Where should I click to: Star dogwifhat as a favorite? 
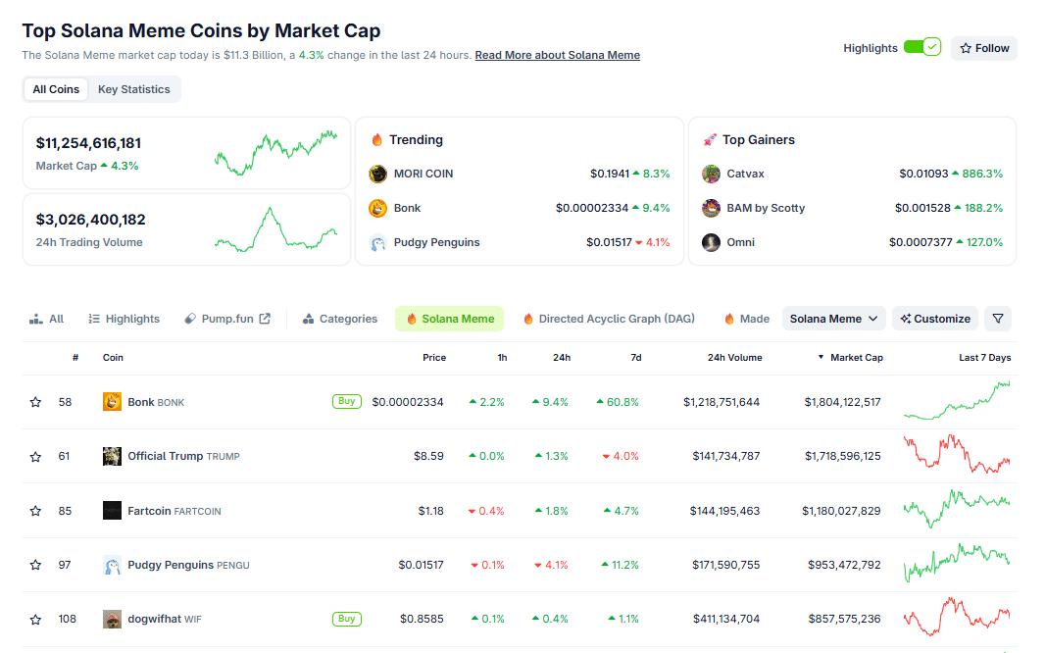36,620
